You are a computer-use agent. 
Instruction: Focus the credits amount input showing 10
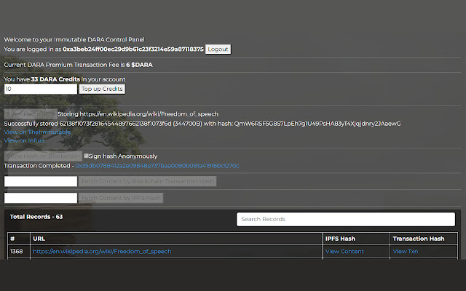(41, 89)
